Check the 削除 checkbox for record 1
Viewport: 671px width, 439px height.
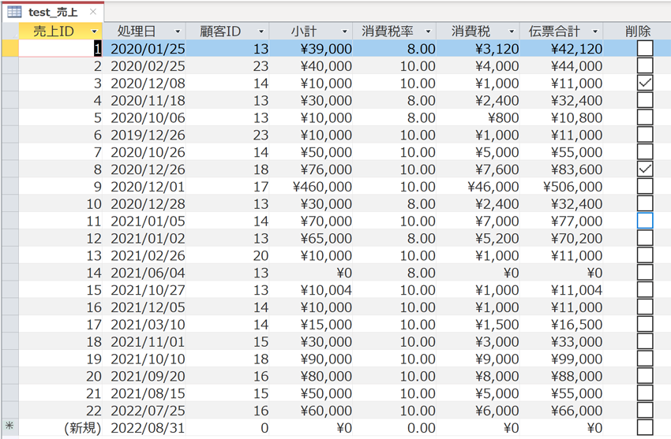point(645,48)
